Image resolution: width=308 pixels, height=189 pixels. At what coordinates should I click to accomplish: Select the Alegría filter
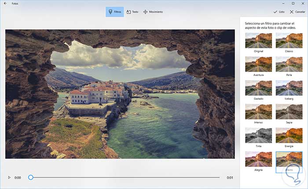[259, 159]
